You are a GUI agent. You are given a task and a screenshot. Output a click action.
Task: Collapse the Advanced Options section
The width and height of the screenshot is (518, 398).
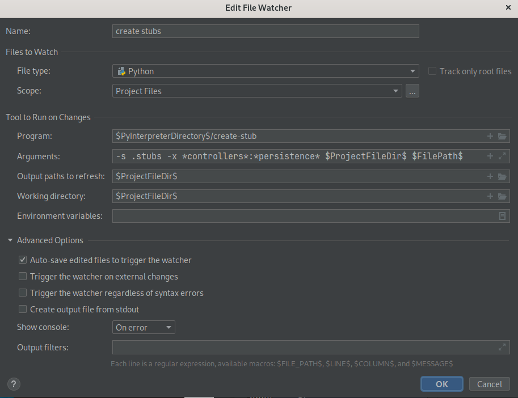coord(10,240)
